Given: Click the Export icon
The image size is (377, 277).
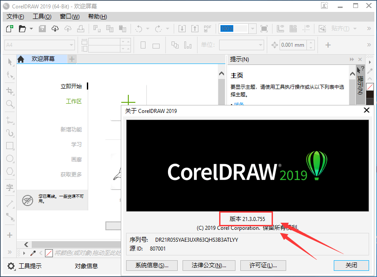Looking at the screenshot, I should pos(195,29).
